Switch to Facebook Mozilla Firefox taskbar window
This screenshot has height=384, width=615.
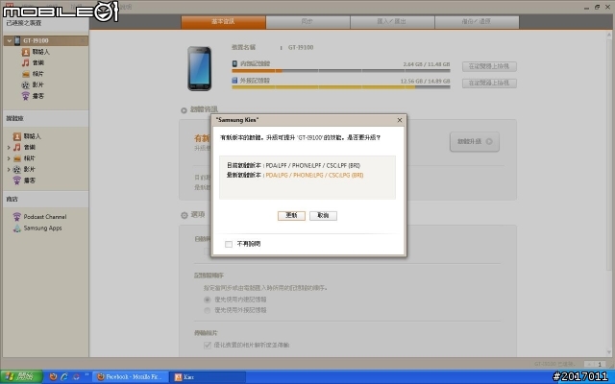[x=131, y=377]
